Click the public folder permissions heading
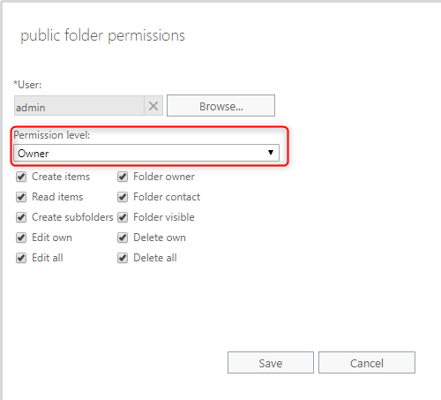The width and height of the screenshot is (441, 400). pos(102,36)
